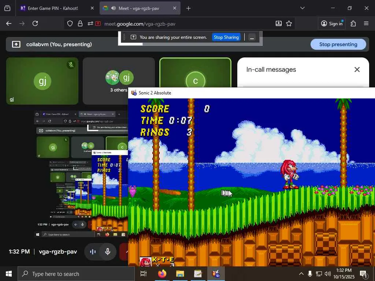Open the Firefox hamburger application menu
375x281 pixels.
(366, 23)
